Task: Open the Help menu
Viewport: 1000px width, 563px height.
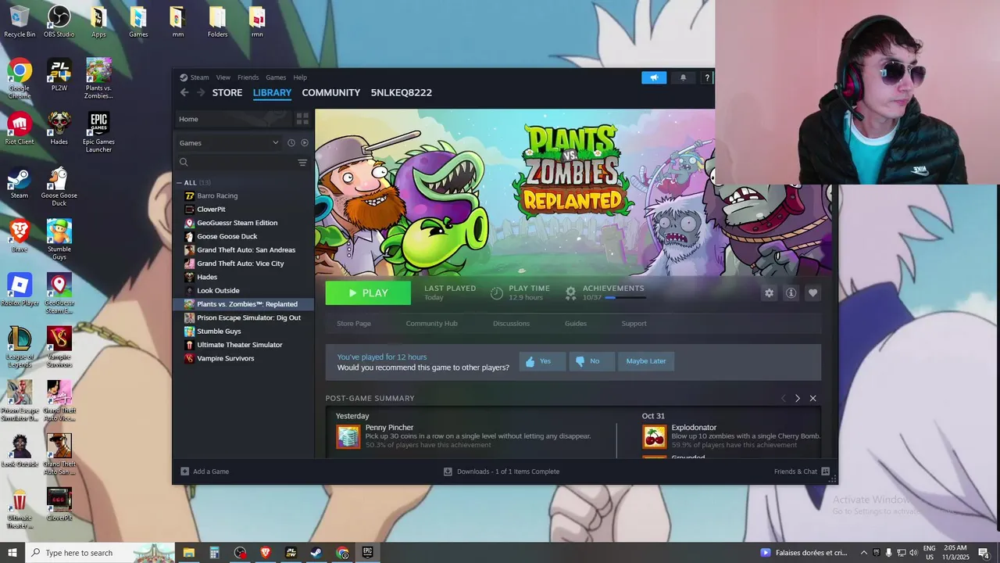Action: click(x=300, y=77)
